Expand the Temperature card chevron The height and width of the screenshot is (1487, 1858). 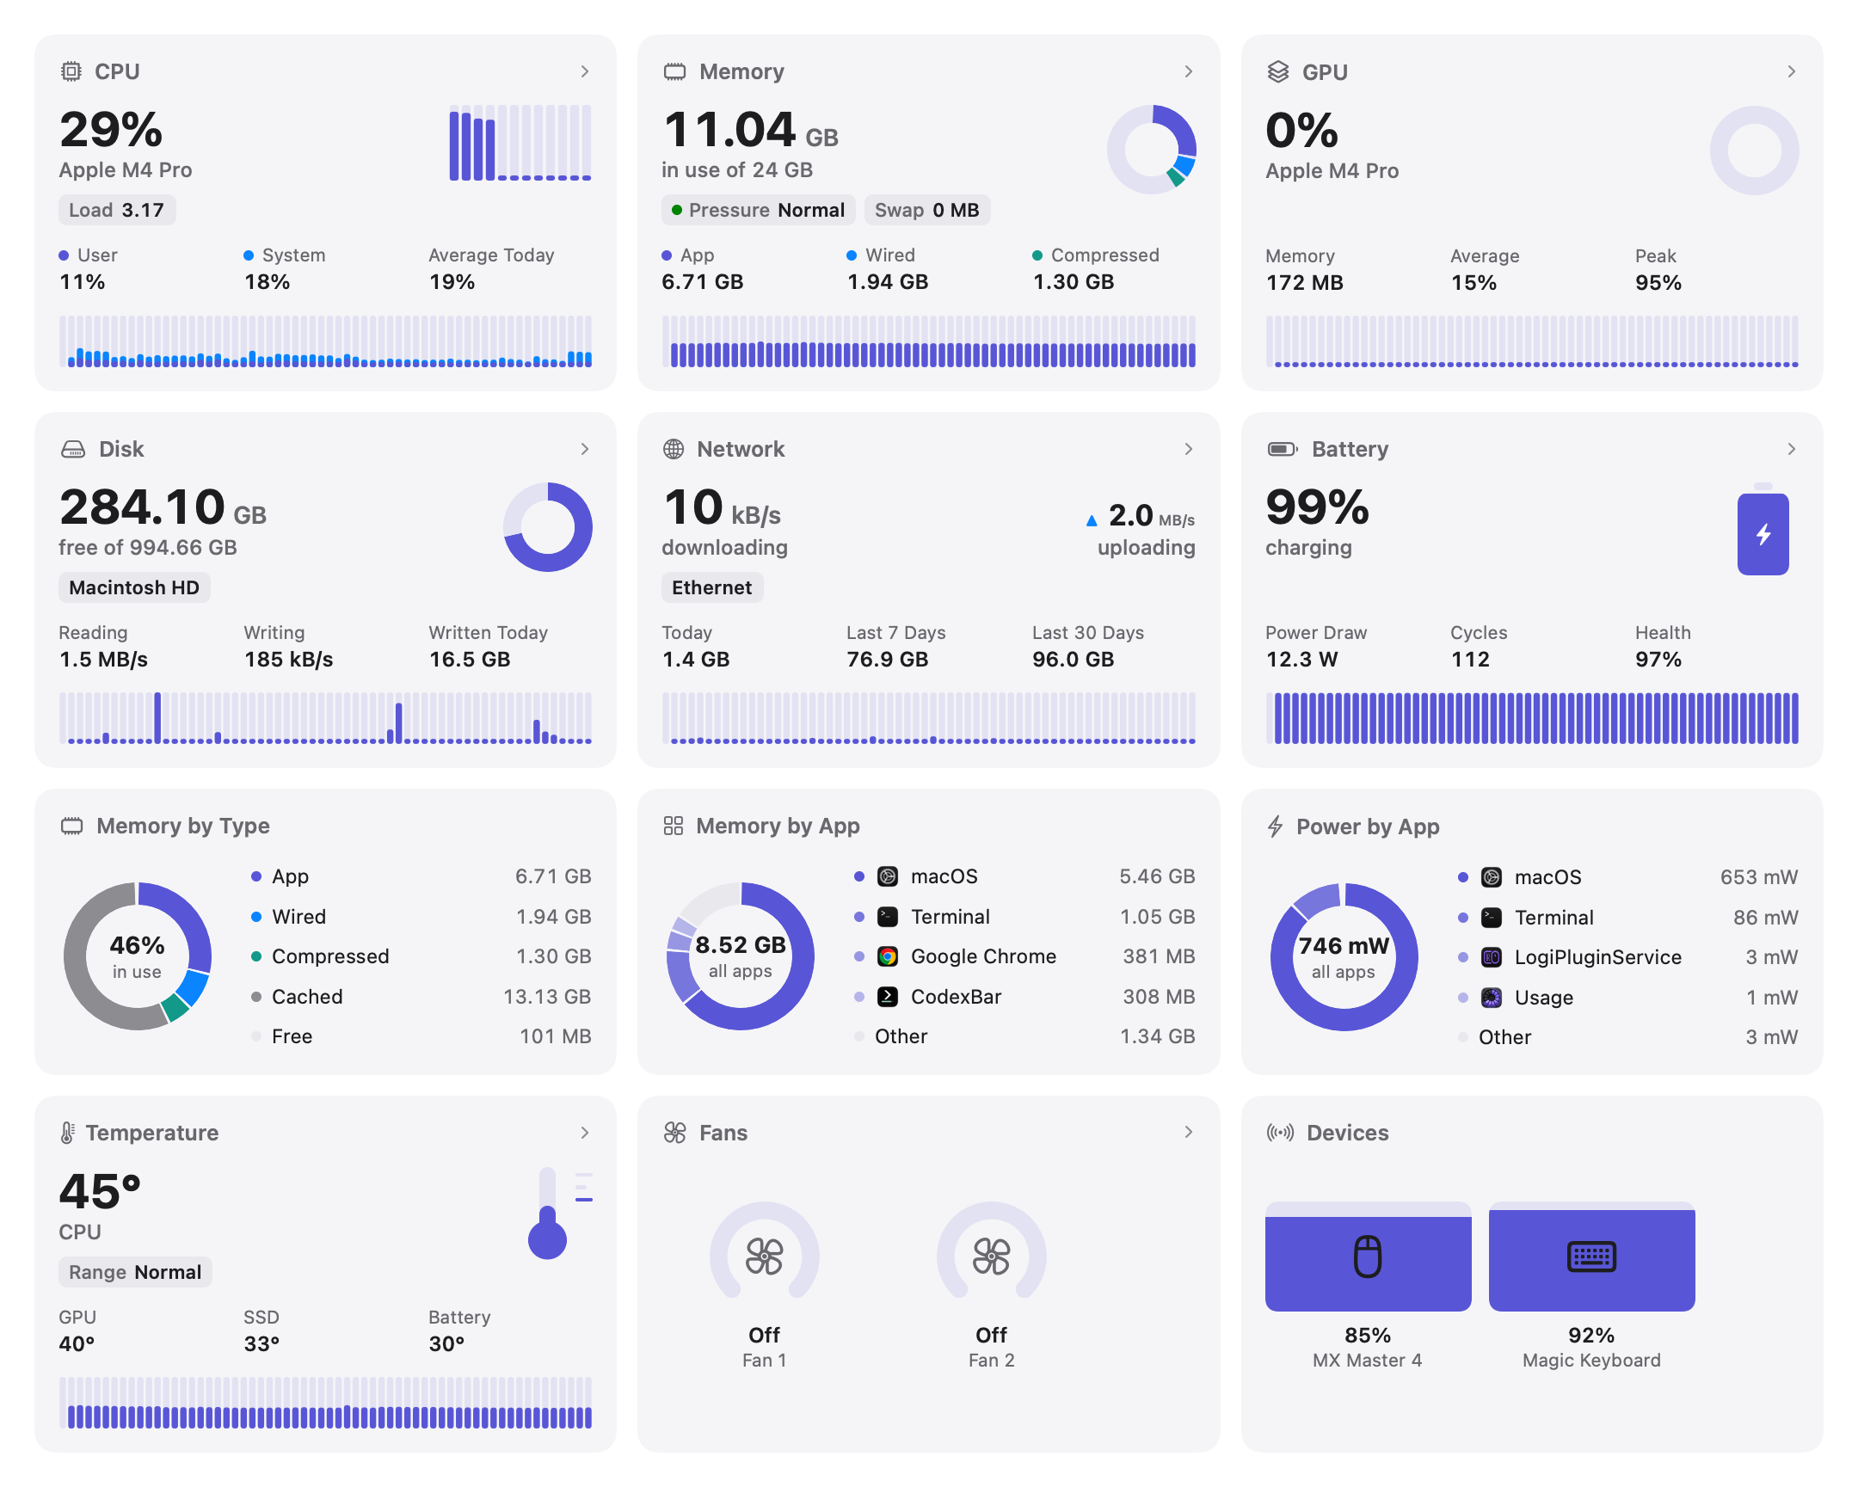tap(585, 1132)
